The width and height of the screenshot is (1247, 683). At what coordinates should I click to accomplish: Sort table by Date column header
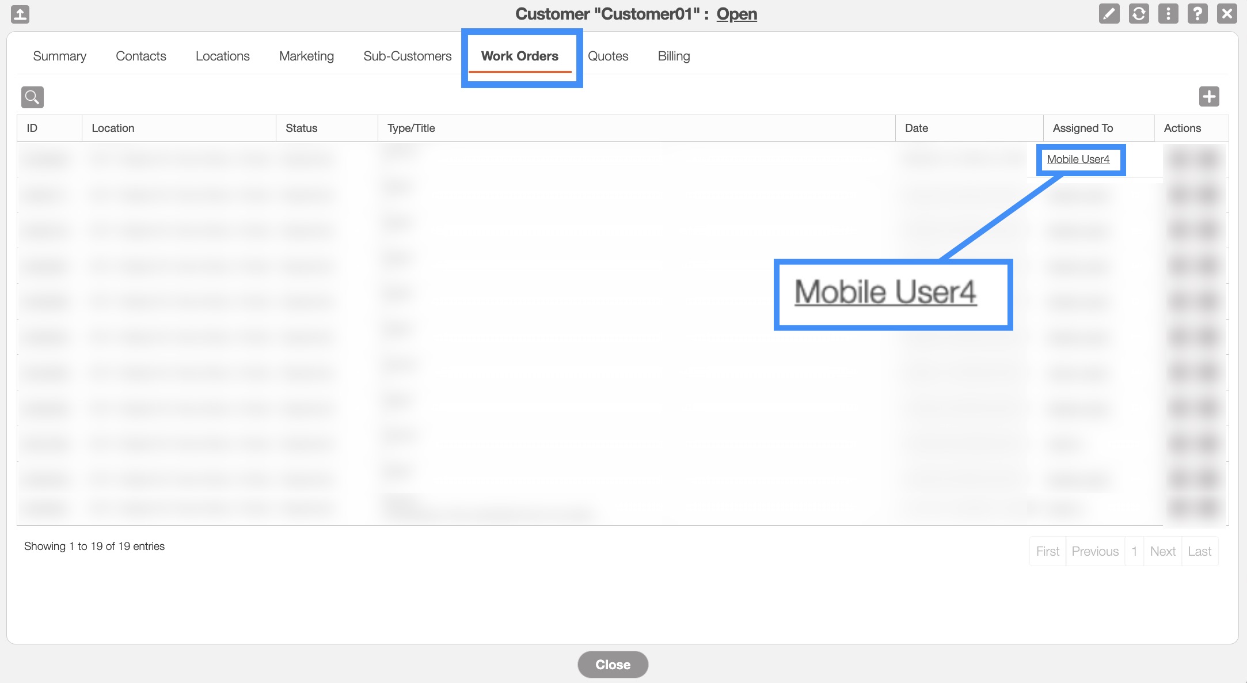pos(917,128)
